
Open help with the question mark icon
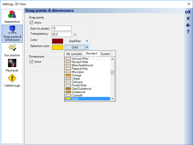(188, 32)
